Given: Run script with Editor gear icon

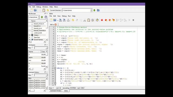Looking at the screenshot, I should tap(97, 20).
